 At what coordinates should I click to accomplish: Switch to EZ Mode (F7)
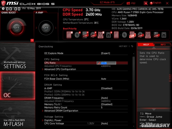click(x=107, y=3)
